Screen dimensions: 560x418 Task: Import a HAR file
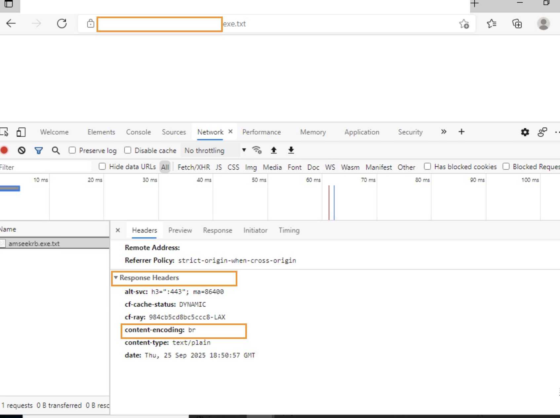tap(274, 150)
